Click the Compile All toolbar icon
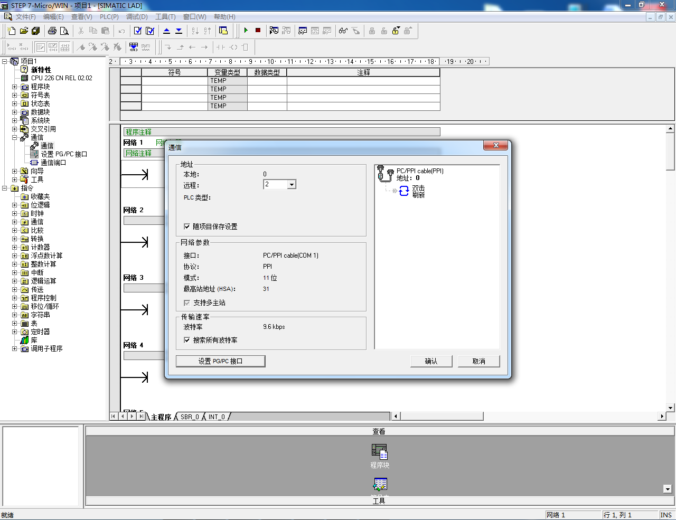This screenshot has height=520, width=676. [150, 31]
